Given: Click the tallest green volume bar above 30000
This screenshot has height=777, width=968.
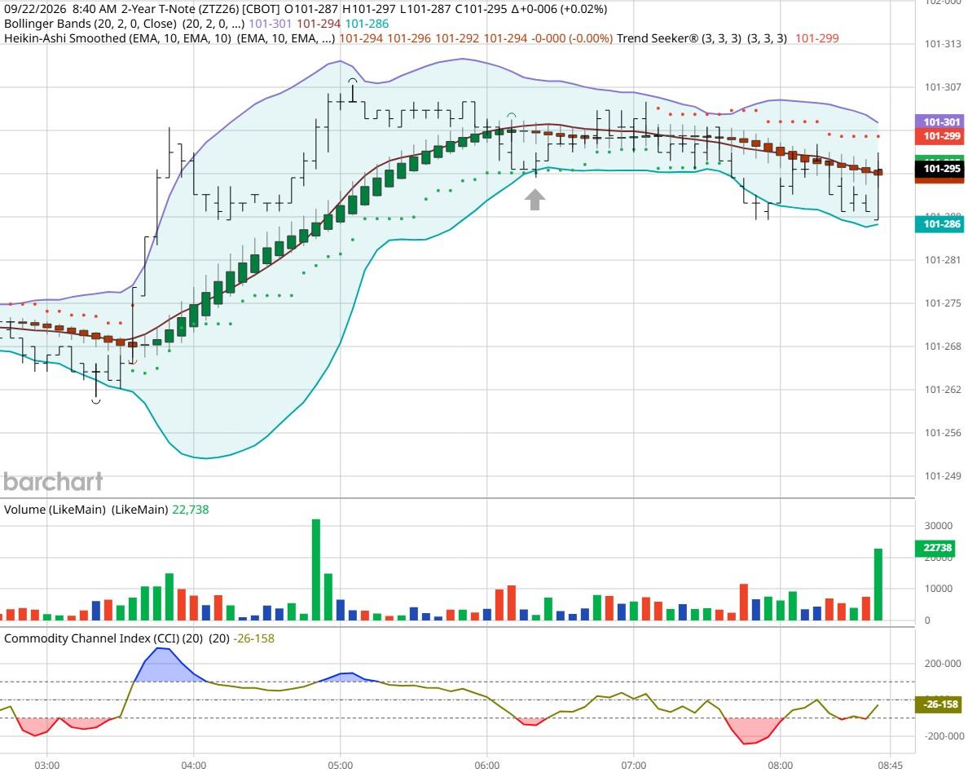Looking at the screenshot, I should click(x=316, y=569).
